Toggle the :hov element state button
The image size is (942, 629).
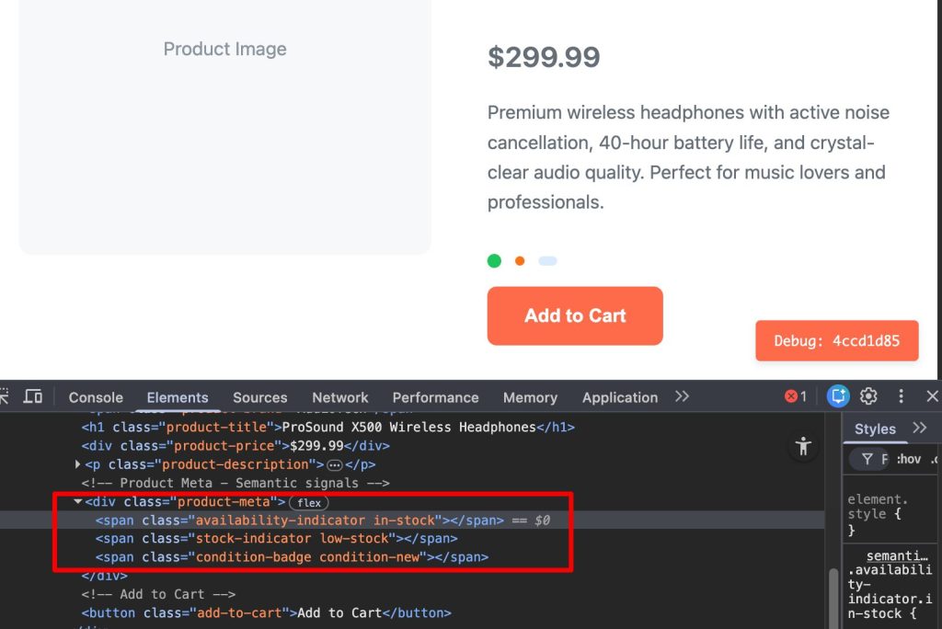tap(908, 459)
